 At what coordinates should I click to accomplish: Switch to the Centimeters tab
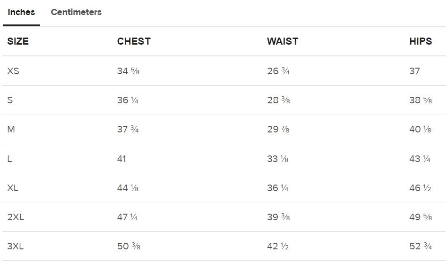click(x=76, y=12)
